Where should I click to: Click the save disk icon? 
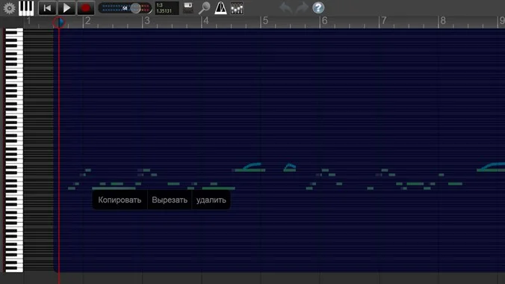188,7
